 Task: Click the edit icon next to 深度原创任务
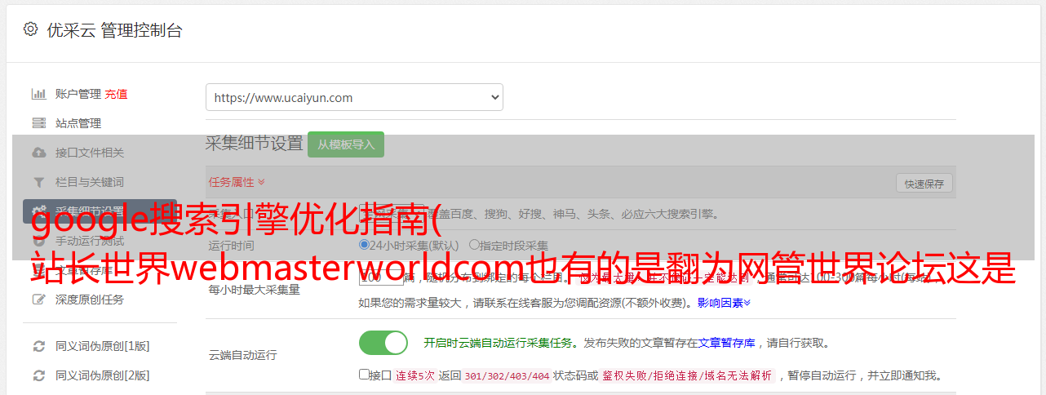38,300
